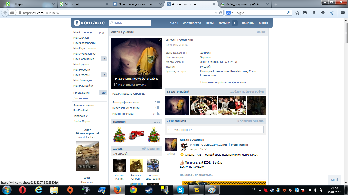Click the VKontakte logo in header
The width and height of the screenshot is (348, 195).
point(89,23)
